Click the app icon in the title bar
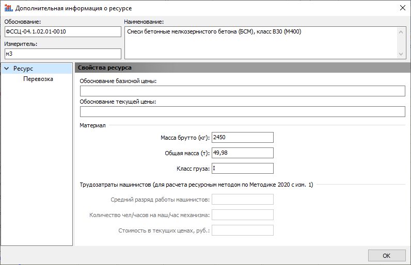The image size is (411, 265). click(8, 8)
